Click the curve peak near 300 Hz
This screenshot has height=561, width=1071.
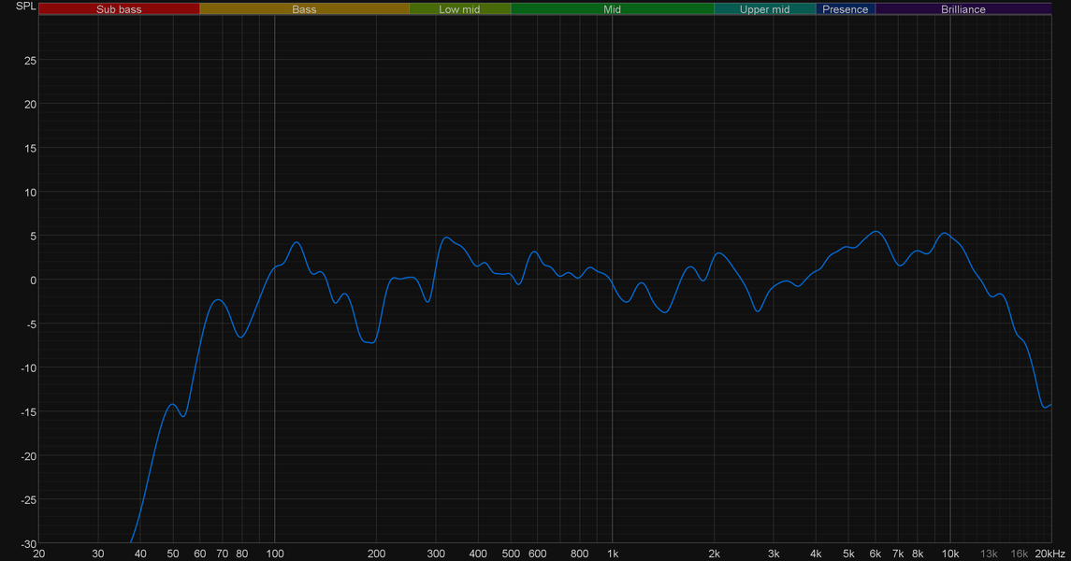446,237
